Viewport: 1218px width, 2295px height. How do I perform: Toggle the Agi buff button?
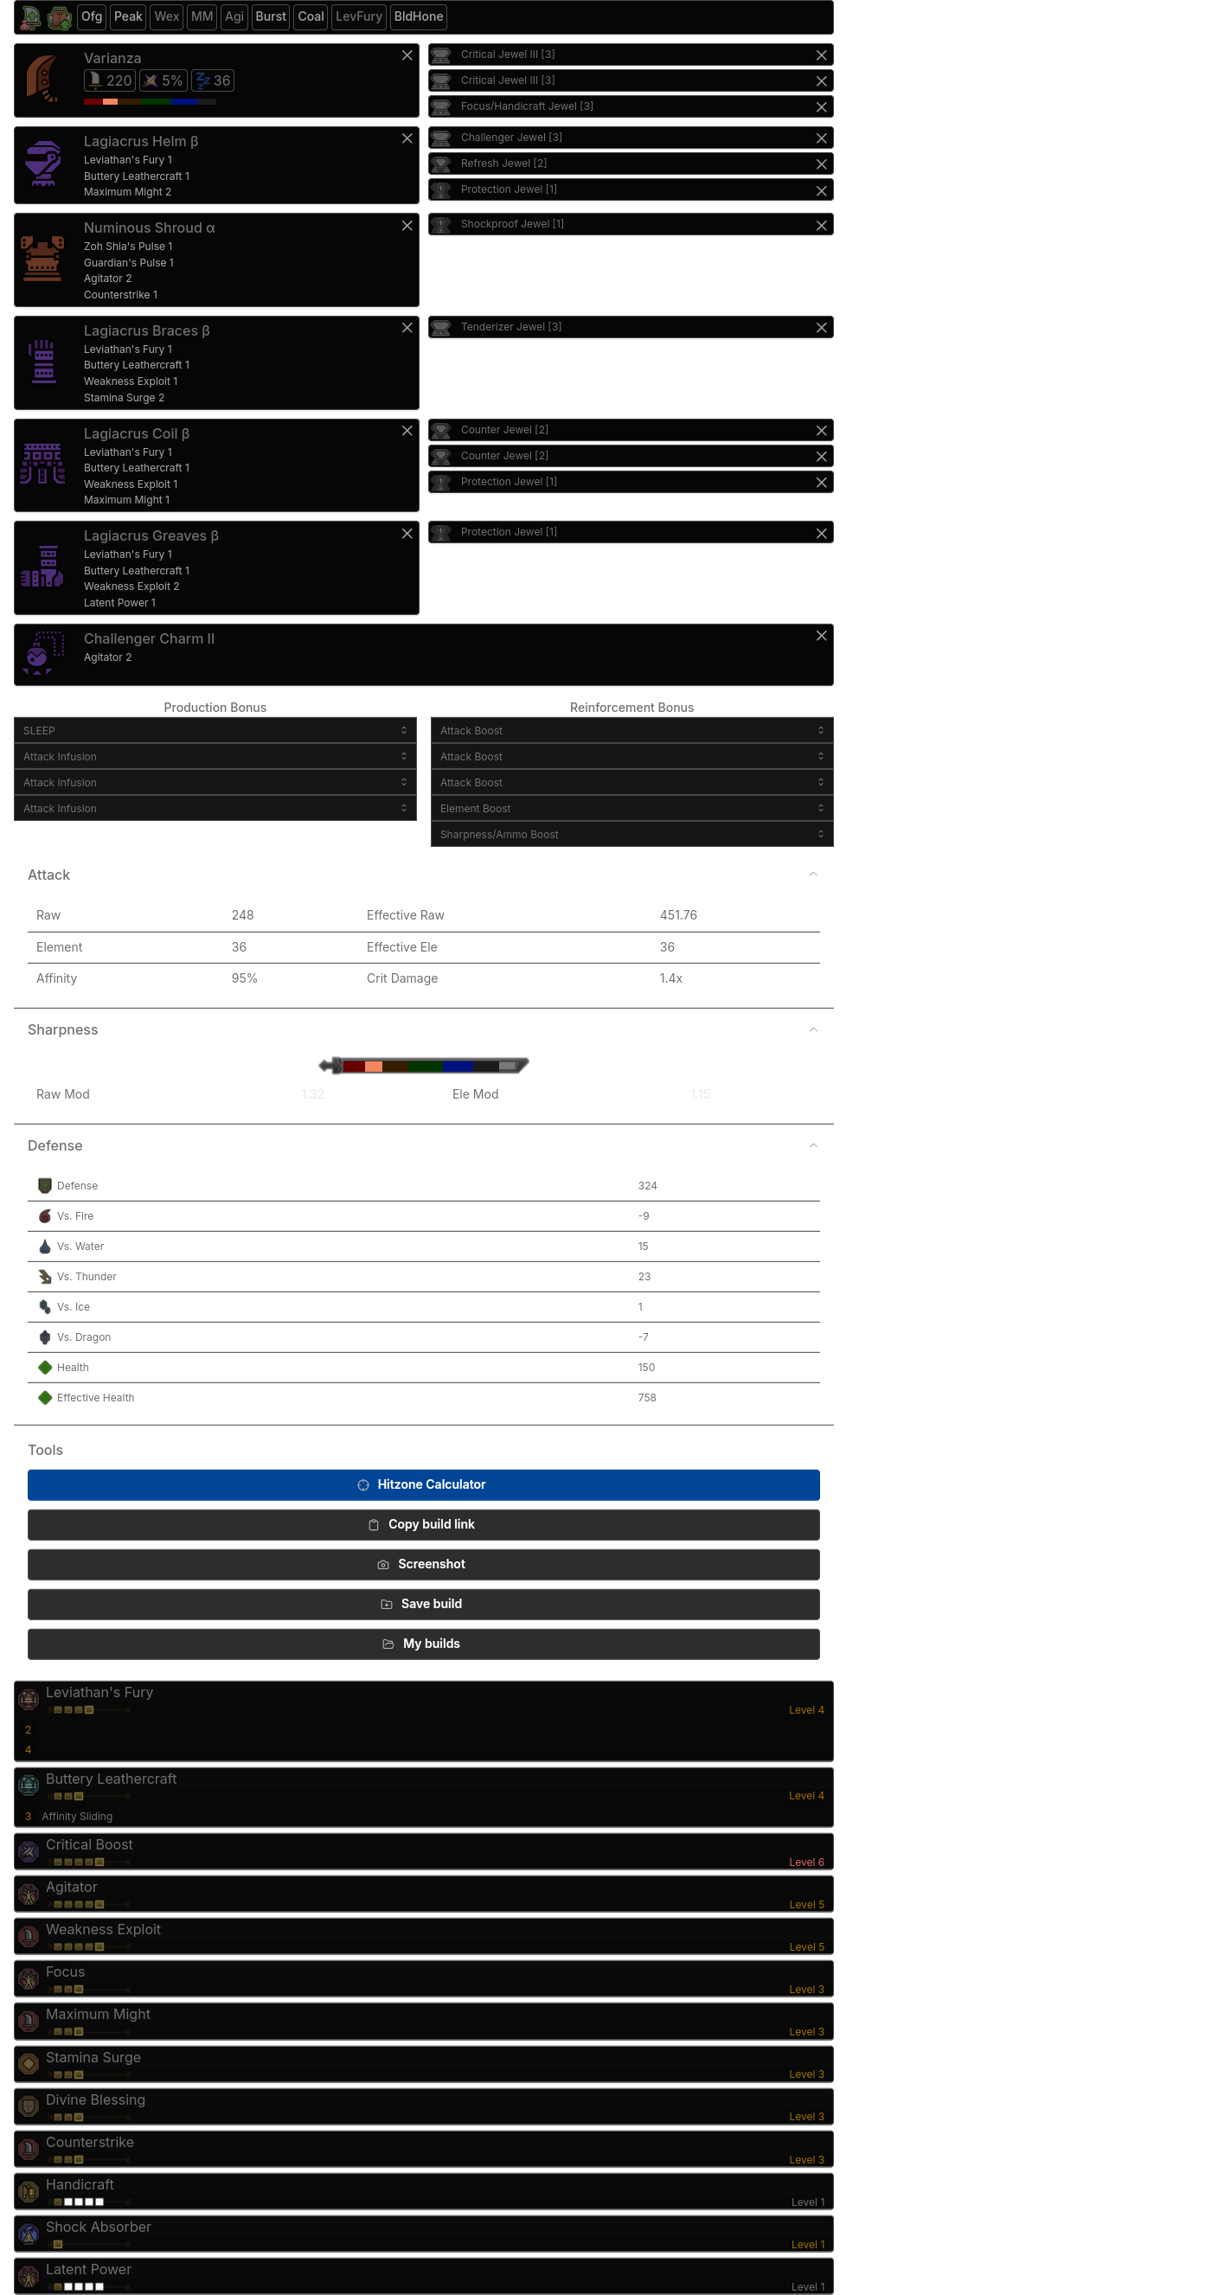click(x=234, y=17)
